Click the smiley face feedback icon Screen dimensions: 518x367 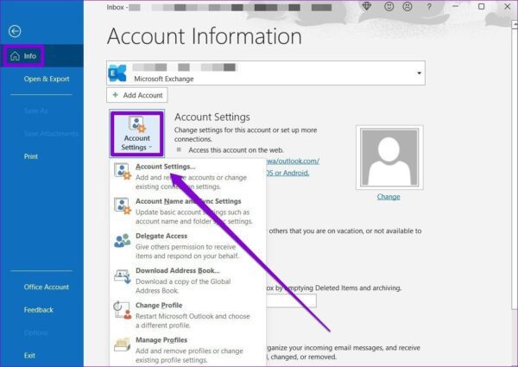coord(388,6)
